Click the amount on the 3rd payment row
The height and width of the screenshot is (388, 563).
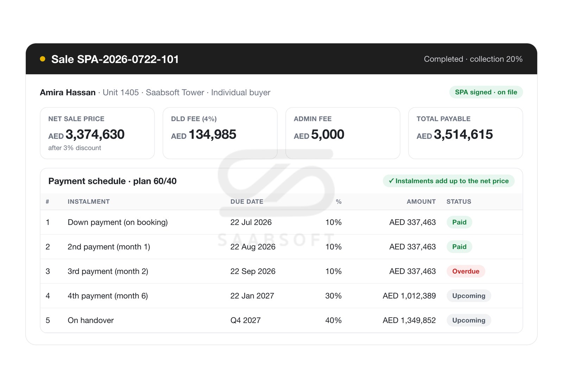click(x=412, y=272)
